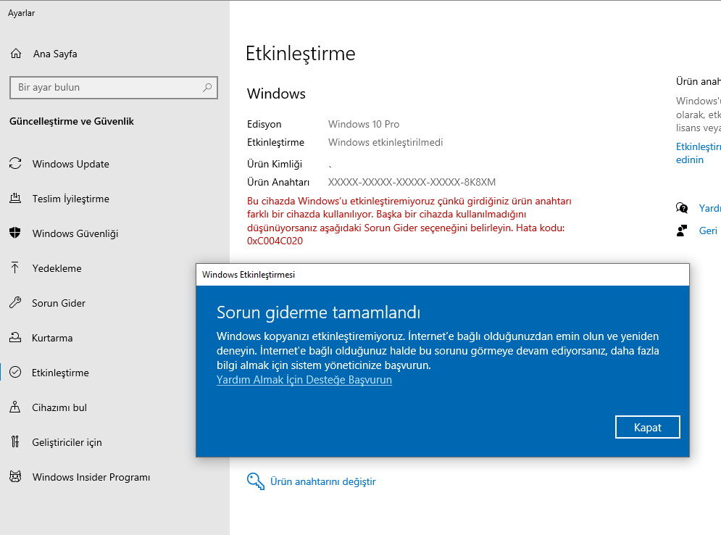Click the partially visible Yardım link

tap(709, 208)
